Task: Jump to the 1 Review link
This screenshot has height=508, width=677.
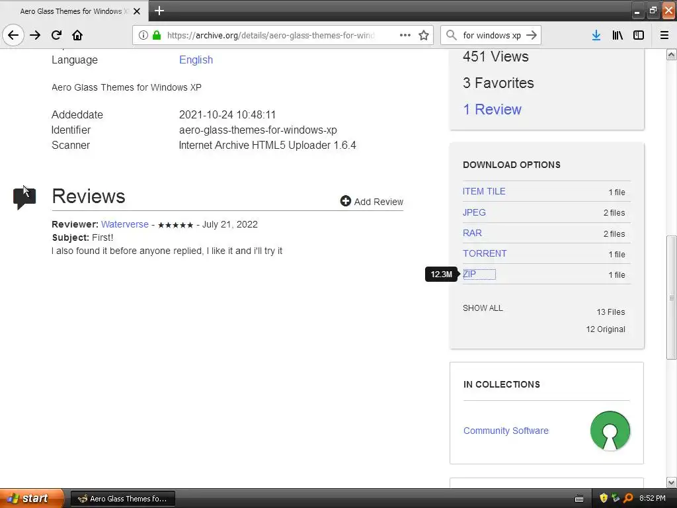Action: point(492,109)
